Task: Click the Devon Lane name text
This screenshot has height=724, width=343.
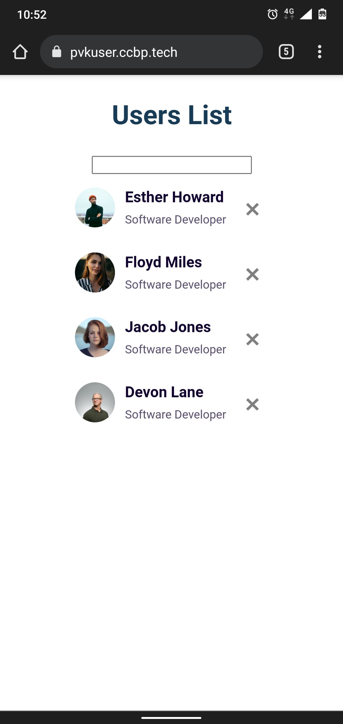Action: [164, 392]
